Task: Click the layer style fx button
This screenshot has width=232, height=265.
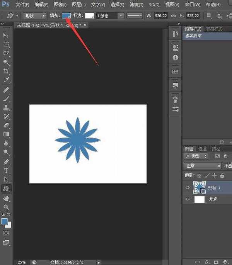Action: tap(207, 262)
